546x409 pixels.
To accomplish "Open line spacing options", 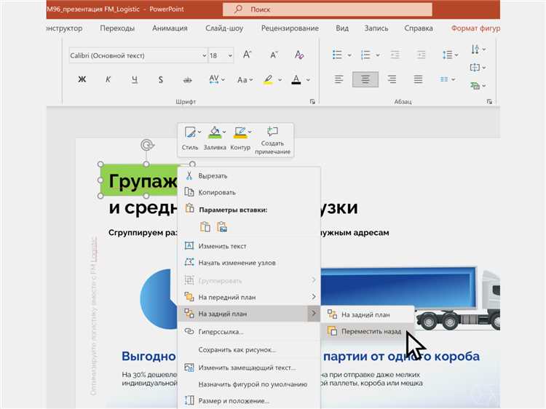I will (450, 55).
